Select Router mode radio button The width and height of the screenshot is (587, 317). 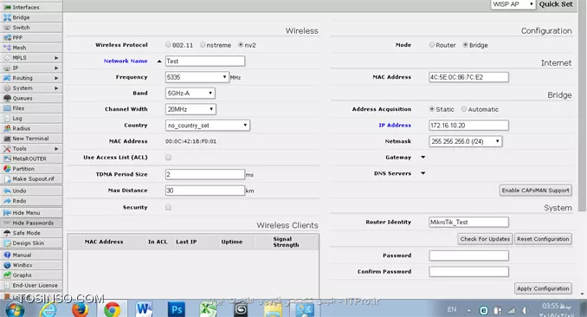432,45
